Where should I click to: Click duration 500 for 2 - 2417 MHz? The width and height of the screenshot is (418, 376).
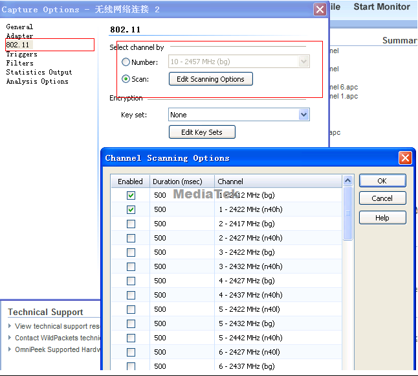160,224
